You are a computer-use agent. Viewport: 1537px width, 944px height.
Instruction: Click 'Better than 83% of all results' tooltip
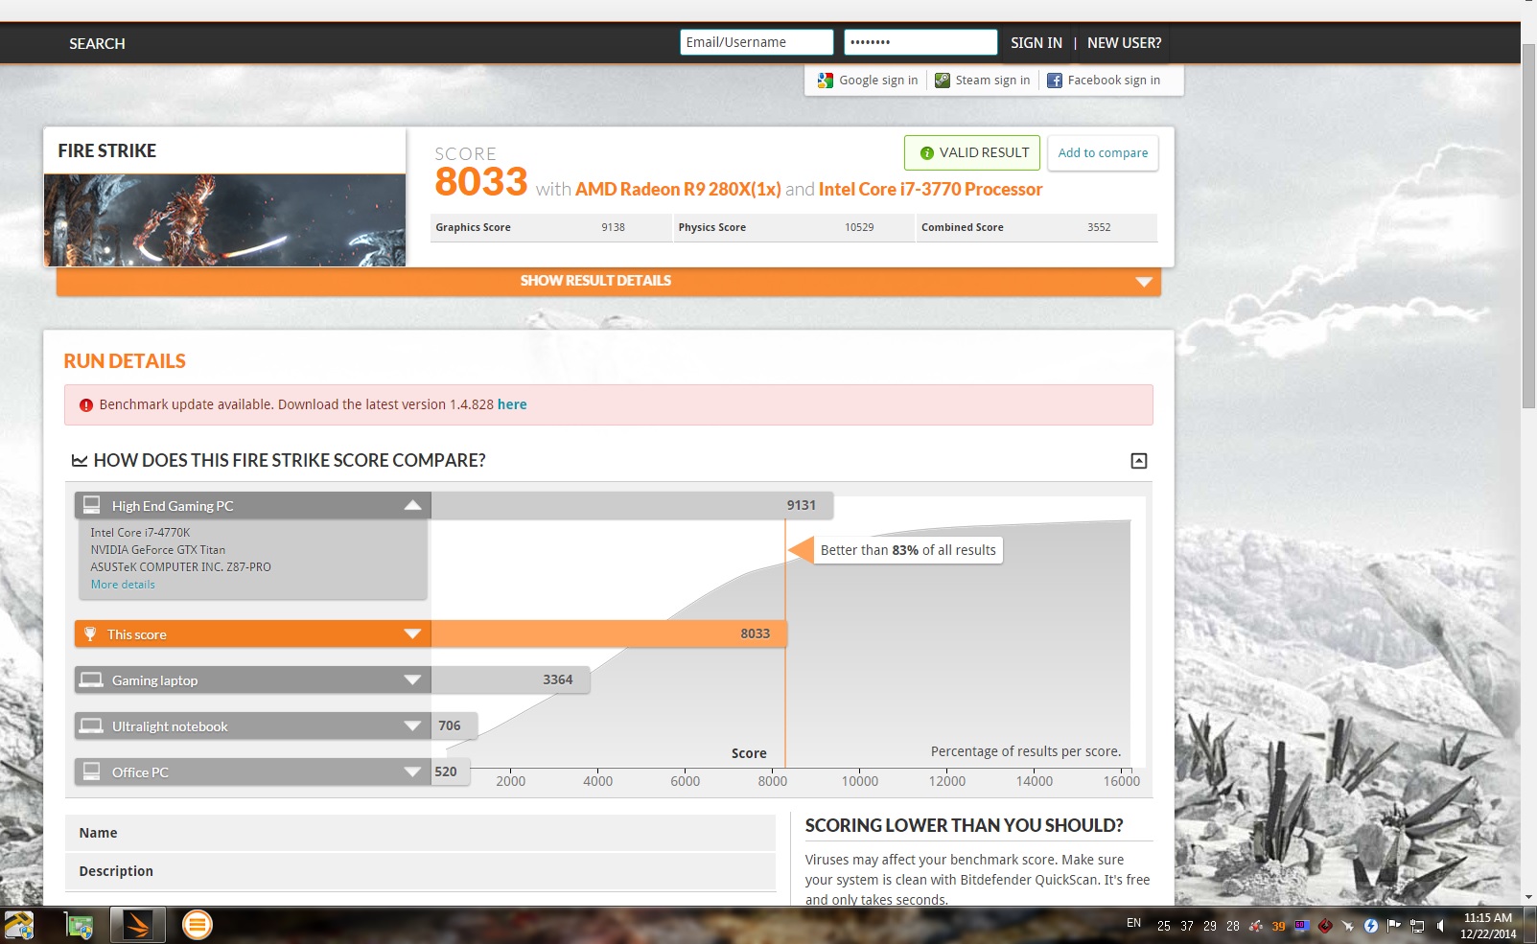(907, 550)
